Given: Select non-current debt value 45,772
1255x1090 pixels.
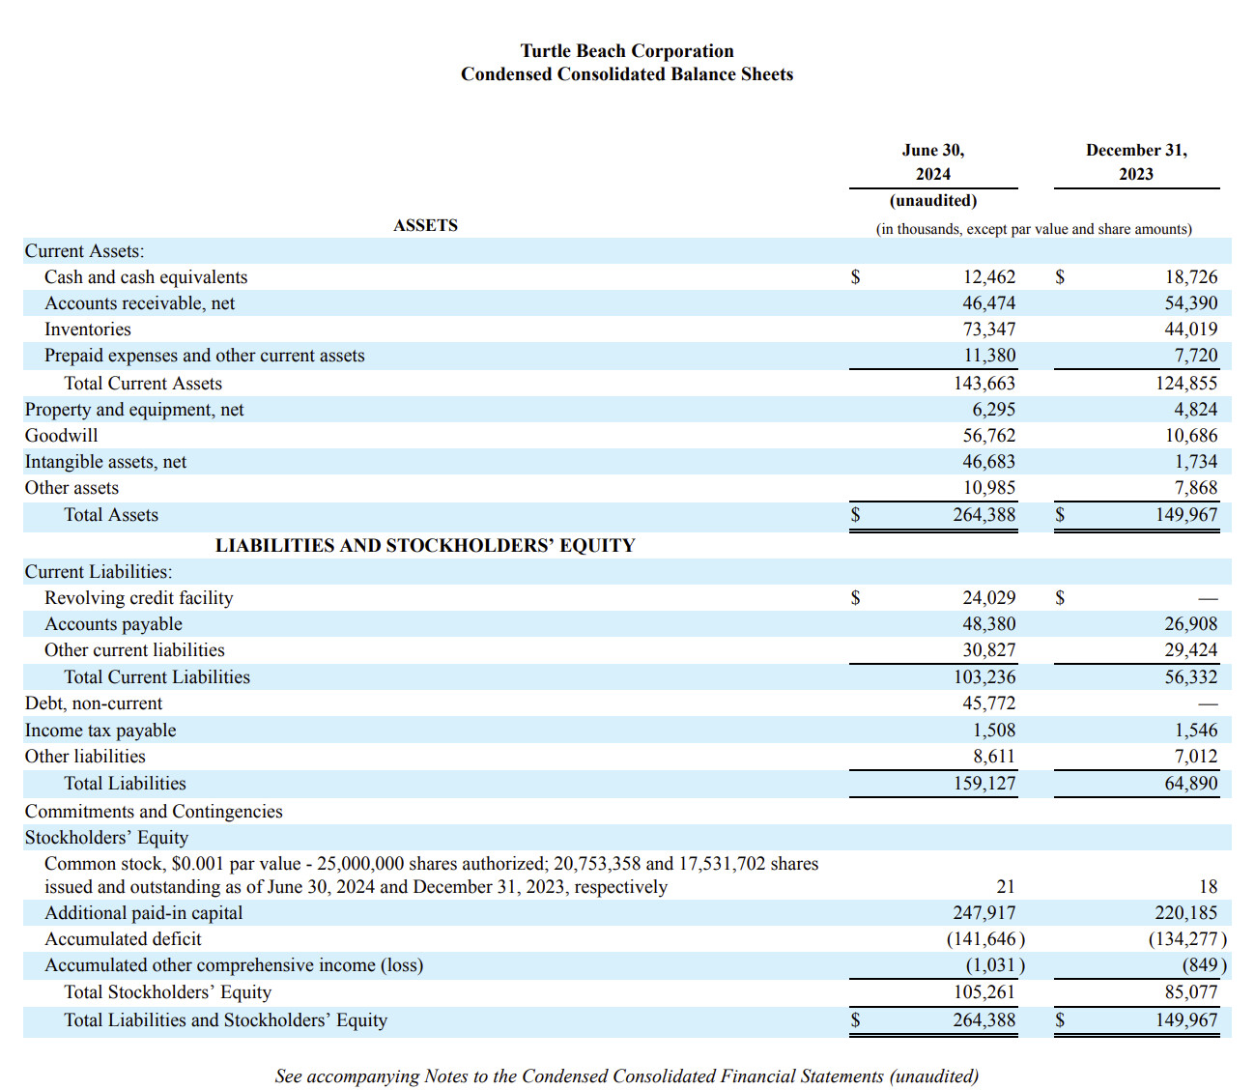Looking at the screenshot, I should click(x=989, y=703).
